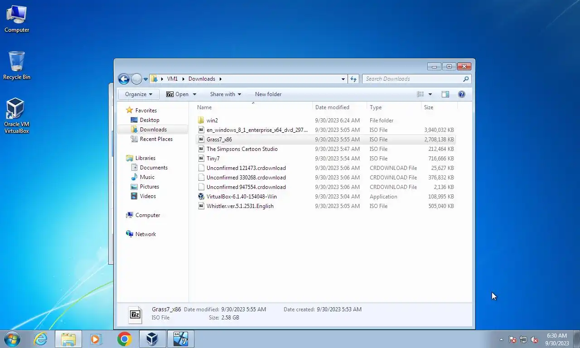Select Libraries in the navigation pane
580x348 pixels.
(x=145, y=158)
